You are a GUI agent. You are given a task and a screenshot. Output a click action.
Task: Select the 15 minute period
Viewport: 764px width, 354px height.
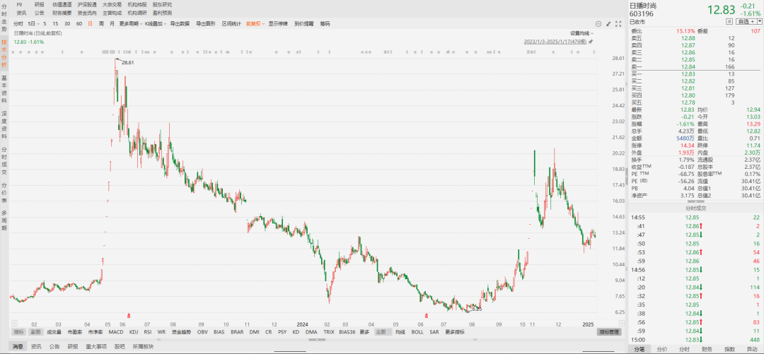(x=56, y=23)
